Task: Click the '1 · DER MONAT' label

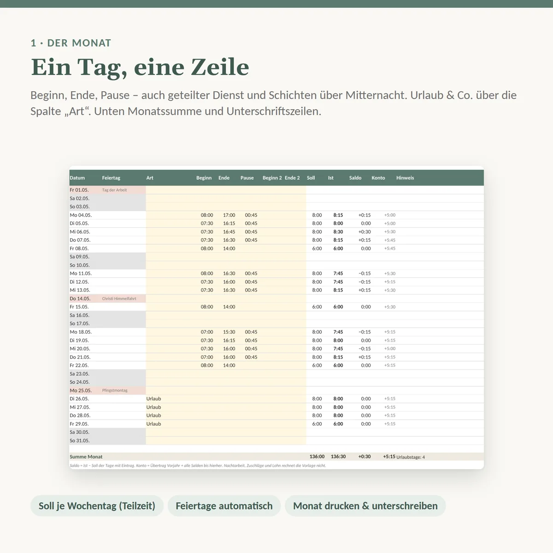Action: (x=71, y=43)
